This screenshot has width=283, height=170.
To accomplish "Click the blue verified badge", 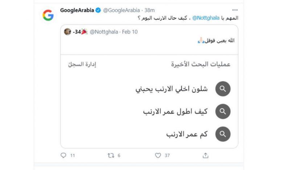I will pyautogui.click(x=98, y=10).
